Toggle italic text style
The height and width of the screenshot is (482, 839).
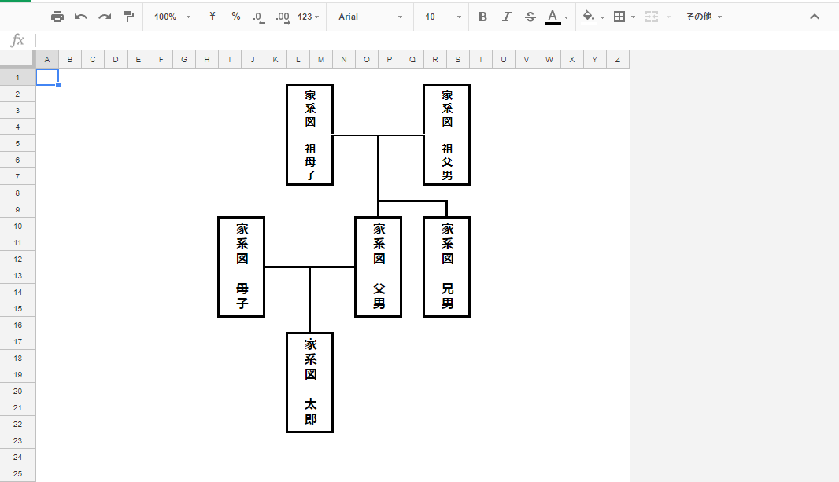coord(506,17)
